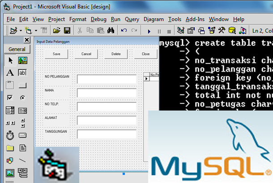Start the program with the Run arrow

tap(149, 31)
